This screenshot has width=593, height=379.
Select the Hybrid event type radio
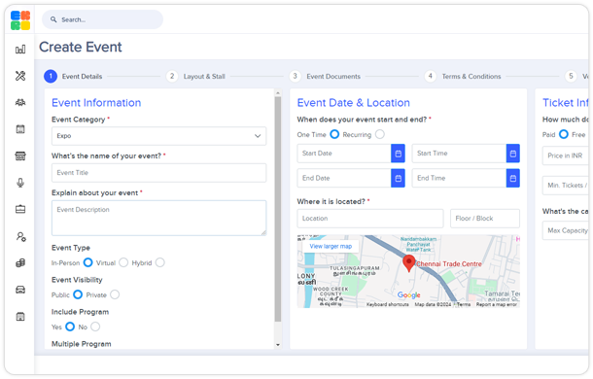[160, 262]
